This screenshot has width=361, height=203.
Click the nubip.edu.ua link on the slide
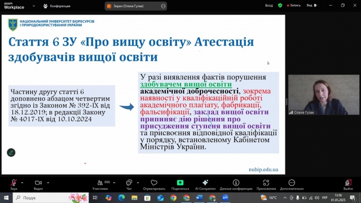tap(263, 169)
